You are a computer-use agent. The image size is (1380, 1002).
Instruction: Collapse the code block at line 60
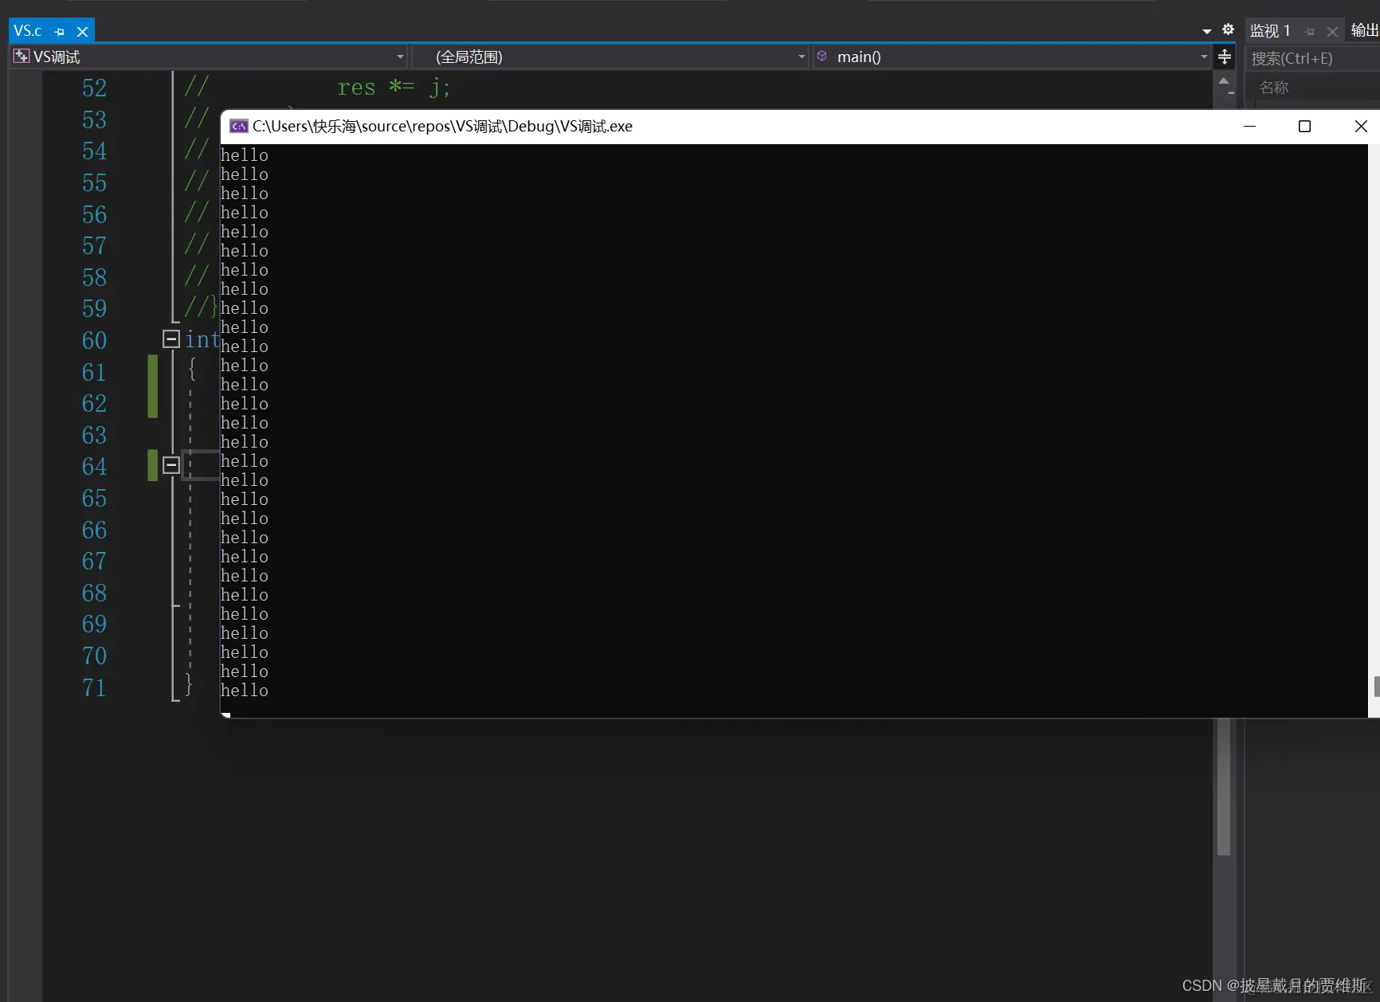(171, 339)
